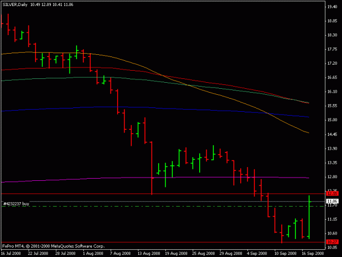Click the 16 Jul 2008 date label

click(11, 253)
